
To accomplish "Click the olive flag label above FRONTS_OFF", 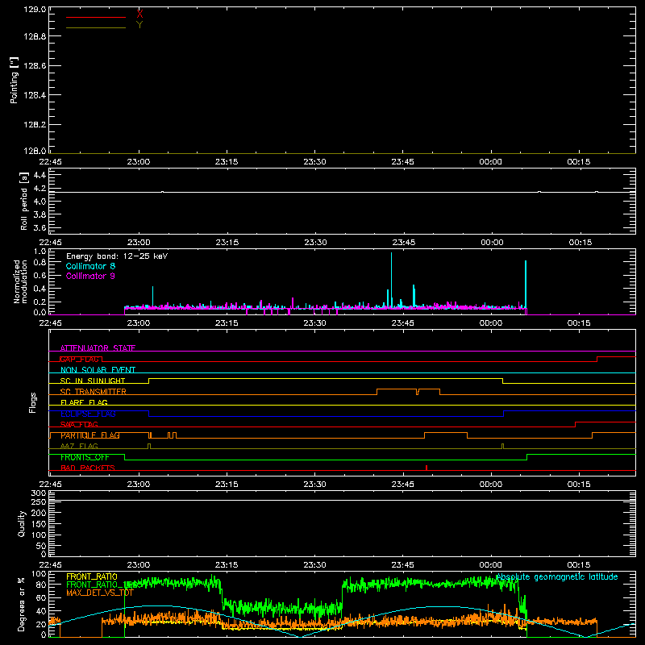I will coord(79,447).
